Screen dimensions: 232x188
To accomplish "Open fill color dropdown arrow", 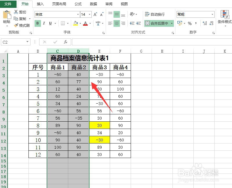I will pyautogui.click(x=80, y=23).
